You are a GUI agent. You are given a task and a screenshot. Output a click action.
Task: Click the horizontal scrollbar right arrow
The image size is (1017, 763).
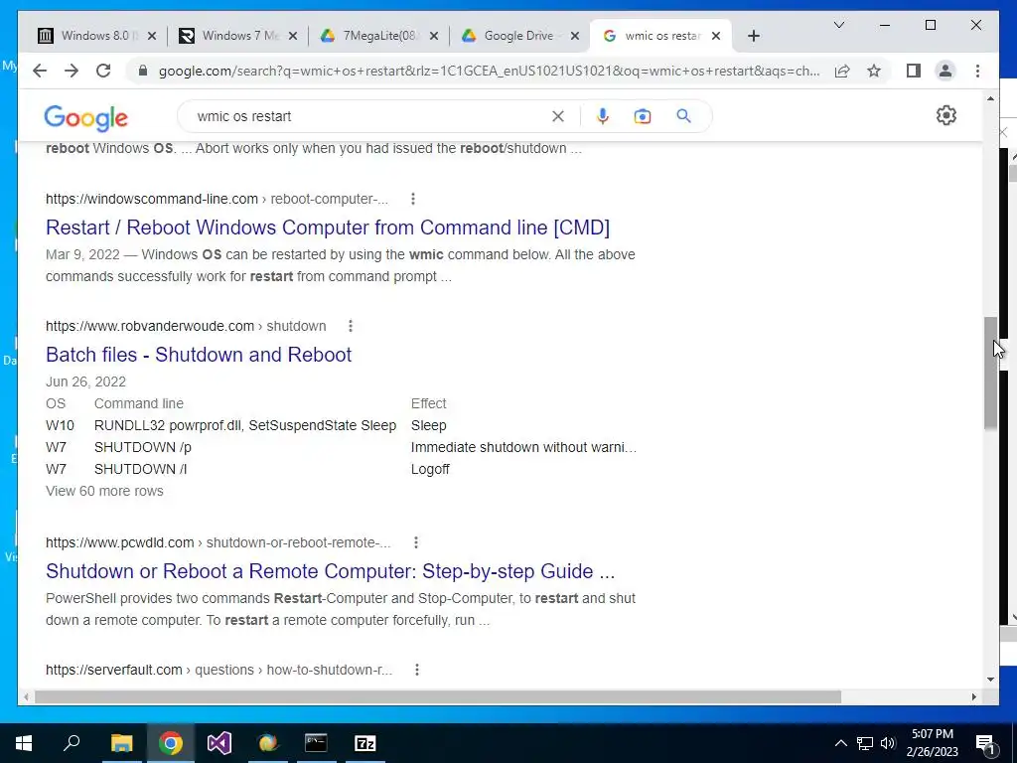(x=974, y=696)
